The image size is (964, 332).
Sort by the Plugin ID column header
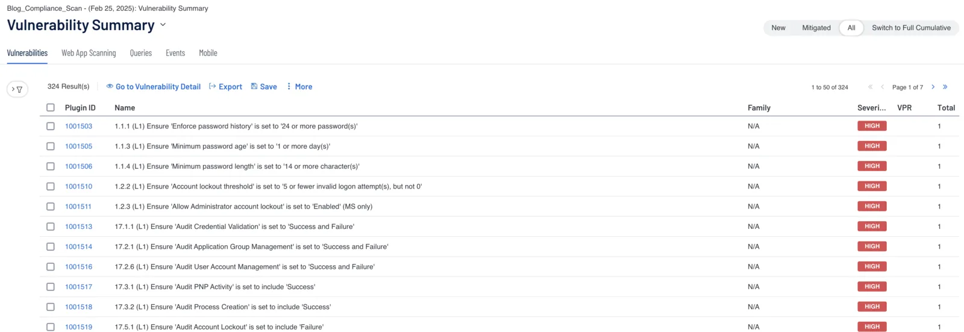80,108
